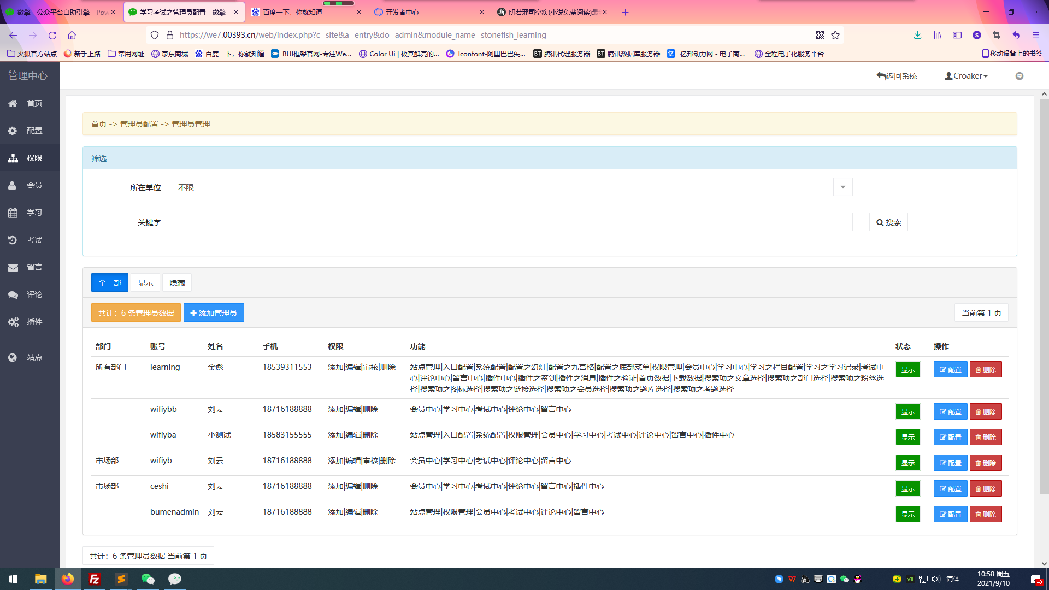Viewport: 1049px width, 590px height.
Task: Open 首页 home icon in sidebar
Action: coord(13,103)
